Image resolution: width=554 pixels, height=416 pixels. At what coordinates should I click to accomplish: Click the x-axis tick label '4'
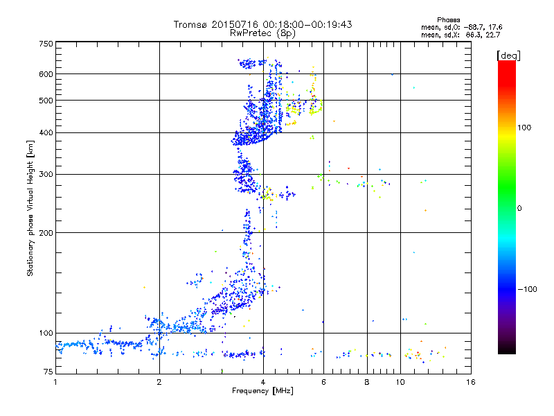(263, 382)
